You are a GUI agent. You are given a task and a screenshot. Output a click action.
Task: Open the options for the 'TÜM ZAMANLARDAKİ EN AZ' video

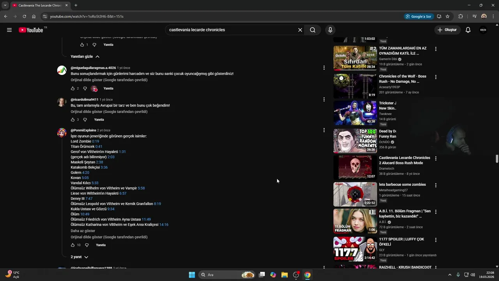[x=436, y=49]
